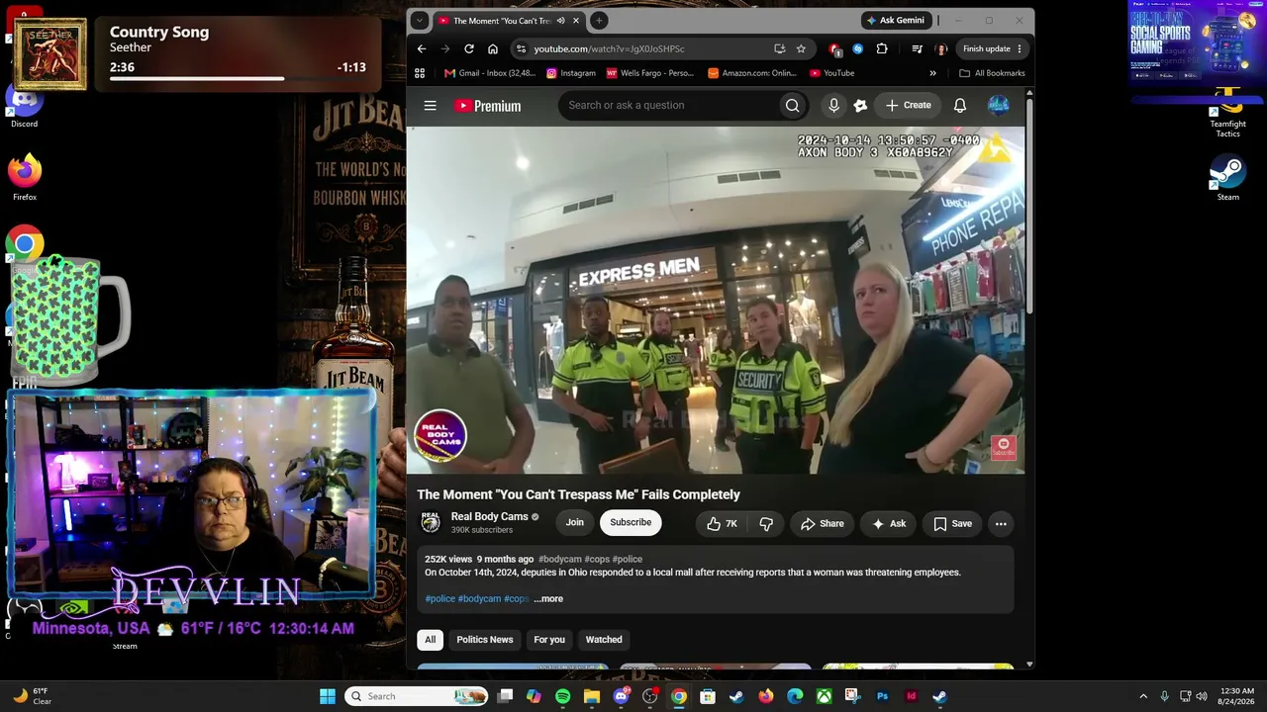This screenshot has height=712, width=1267.
Task: Open YouTube notifications bell
Action: [960, 105]
